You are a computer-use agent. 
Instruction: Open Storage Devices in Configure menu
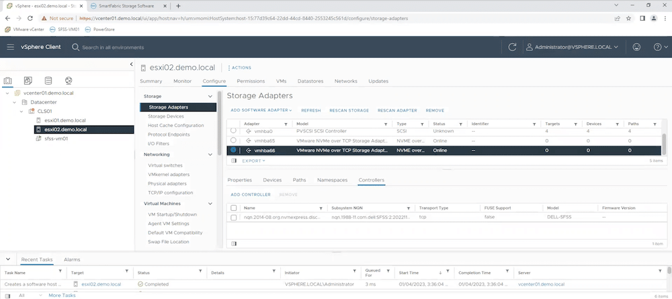click(166, 116)
